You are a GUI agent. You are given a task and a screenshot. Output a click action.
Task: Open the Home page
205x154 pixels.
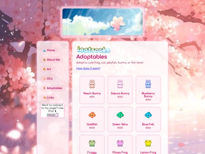(51, 50)
